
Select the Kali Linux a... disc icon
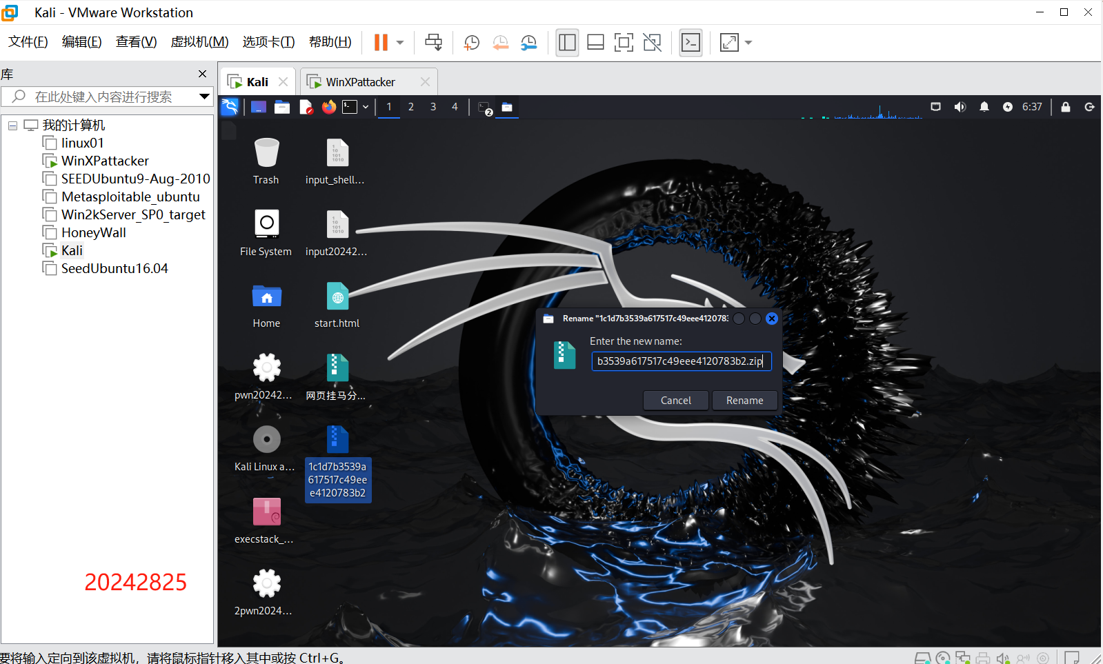point(266,449)
